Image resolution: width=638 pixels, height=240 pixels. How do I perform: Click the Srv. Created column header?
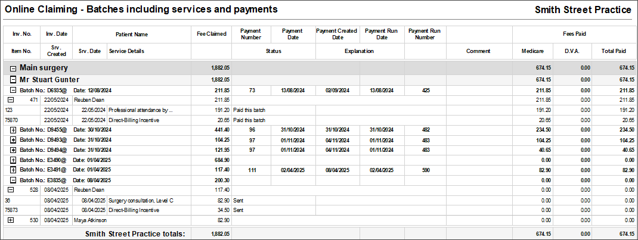(57, 51)
